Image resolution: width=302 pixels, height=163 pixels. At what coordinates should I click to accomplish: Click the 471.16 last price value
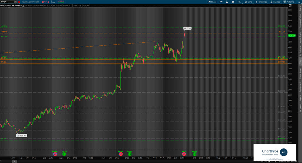[45, 2]
